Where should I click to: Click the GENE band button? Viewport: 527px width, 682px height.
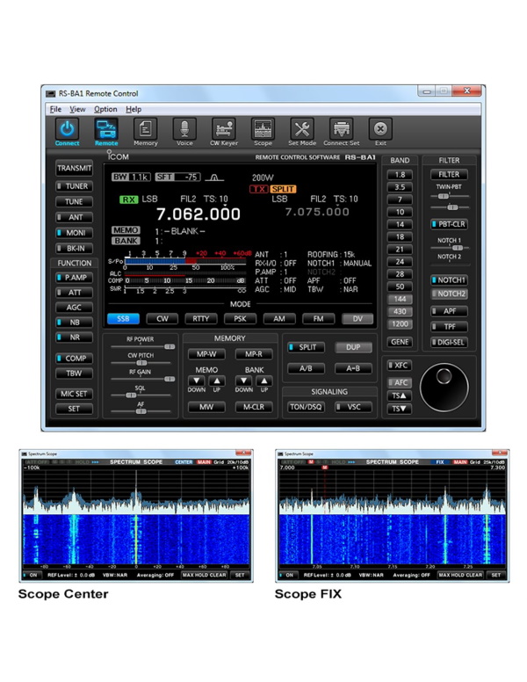(400, 342)
